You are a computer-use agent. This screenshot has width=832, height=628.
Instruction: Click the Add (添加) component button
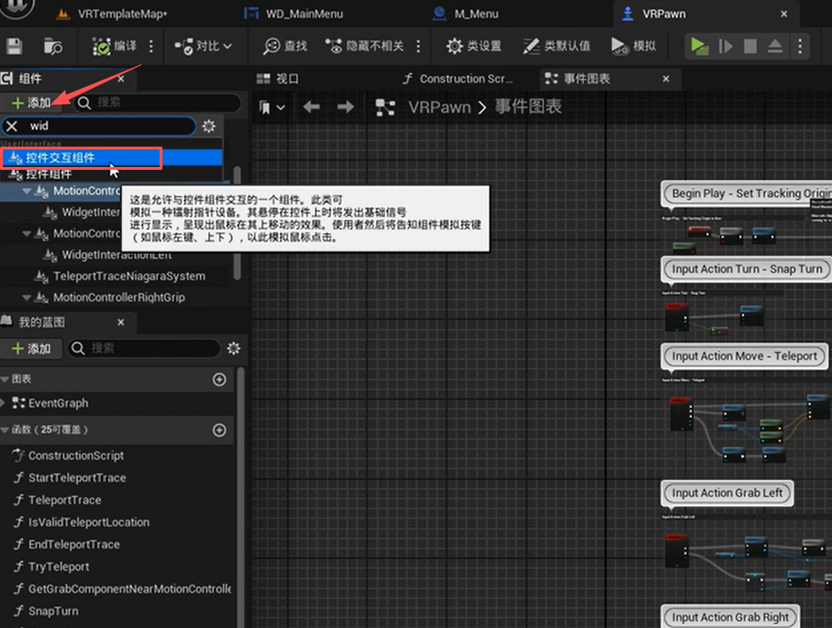[x=32, y=103]
